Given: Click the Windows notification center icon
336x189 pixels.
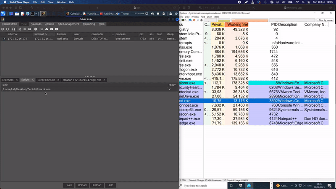Looking at the screenshot, I should point(329,186).
